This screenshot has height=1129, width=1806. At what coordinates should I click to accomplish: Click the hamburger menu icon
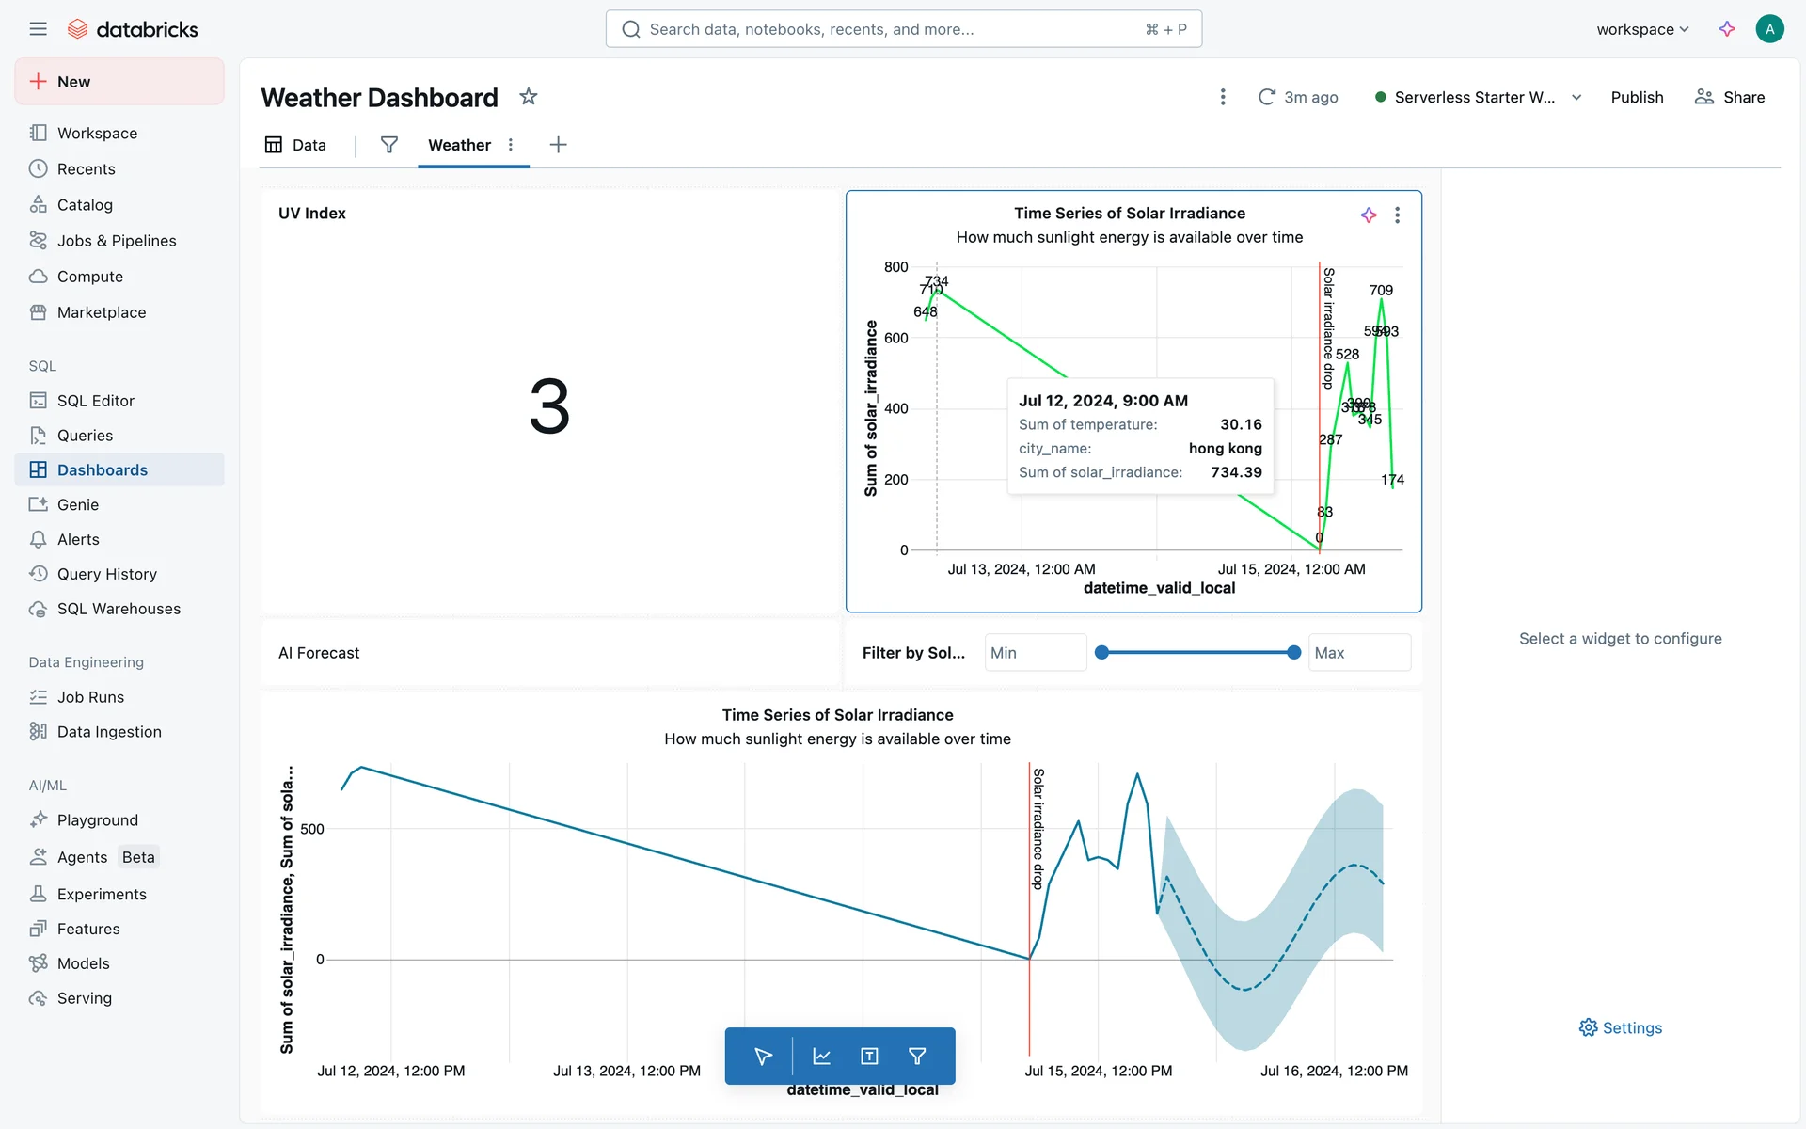pyautogui.click(x=38, y=29)
